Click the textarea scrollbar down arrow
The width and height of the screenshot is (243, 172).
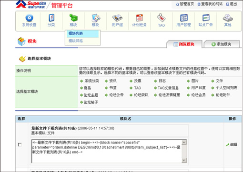click(184, 161)
